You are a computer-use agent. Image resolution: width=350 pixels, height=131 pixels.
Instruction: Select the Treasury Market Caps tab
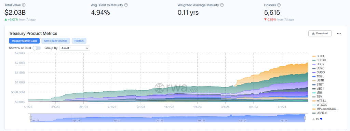[24, 41]
